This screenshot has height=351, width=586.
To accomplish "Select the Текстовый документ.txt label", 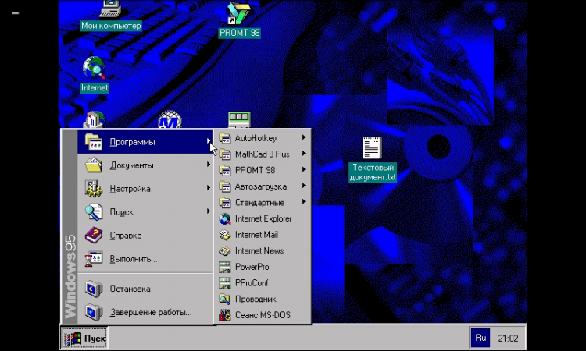I will click(x=373, y=172).
